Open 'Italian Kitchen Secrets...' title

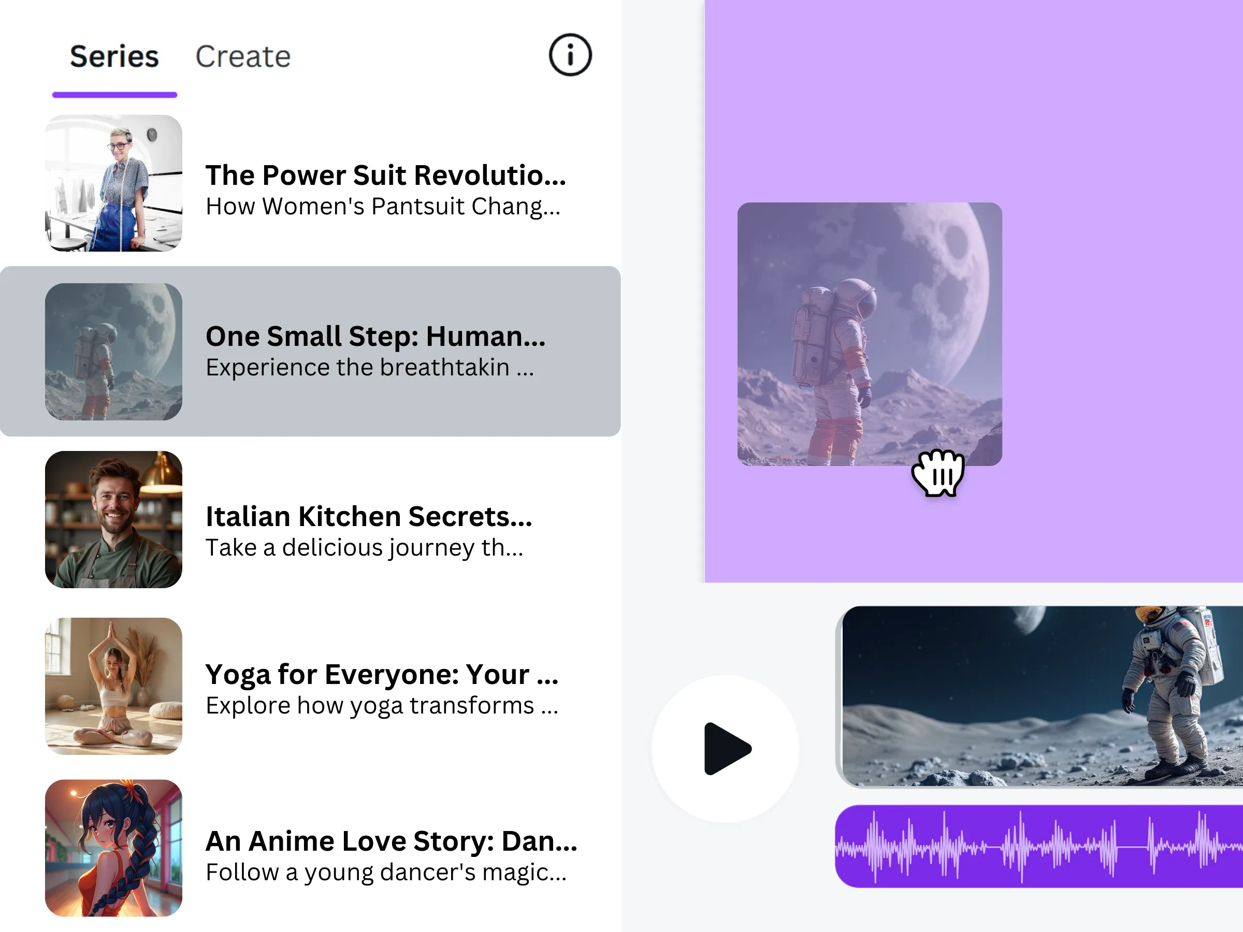pyautogui.click(x=369, y=516)
